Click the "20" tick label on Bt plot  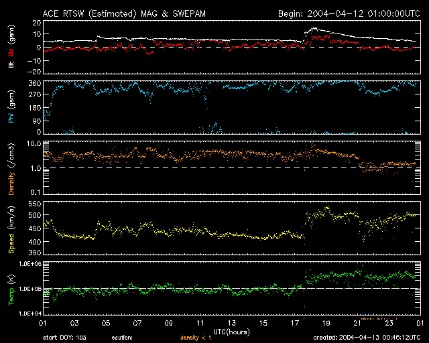(37, 23)
